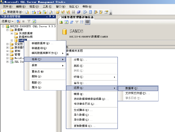Expand the 复制 folder
Image resolution: width=175 pixels, height=132 pixels.
[7, 51]
